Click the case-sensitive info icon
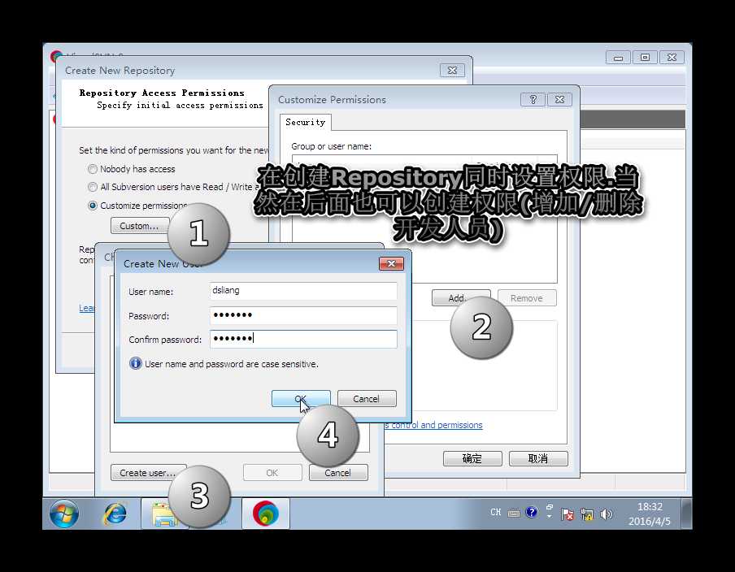 tap(136, 363)
